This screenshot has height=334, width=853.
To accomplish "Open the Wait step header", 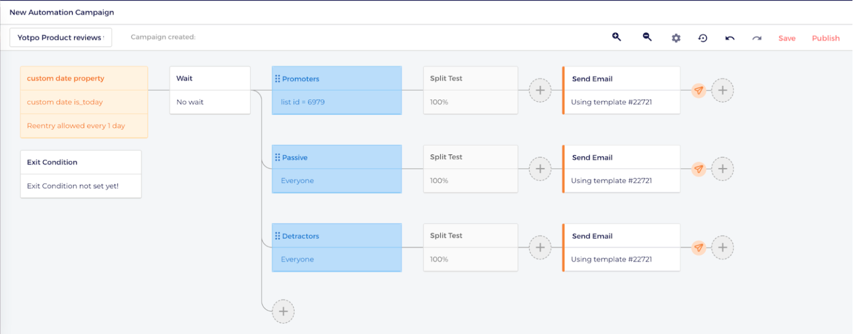I will pos(210,79).
